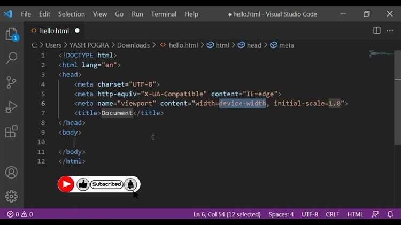Click the </html> closing tag
Image resolution: width=401 pixels, height=225 pixels.
tap(72, 161)
